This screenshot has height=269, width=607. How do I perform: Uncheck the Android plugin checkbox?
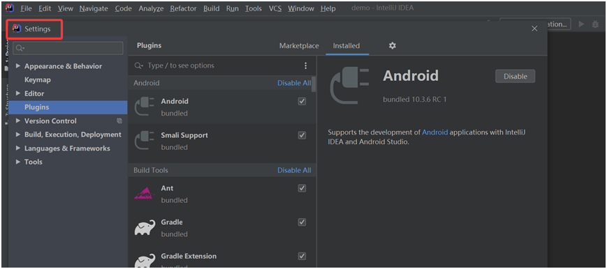tap(302, 101)
